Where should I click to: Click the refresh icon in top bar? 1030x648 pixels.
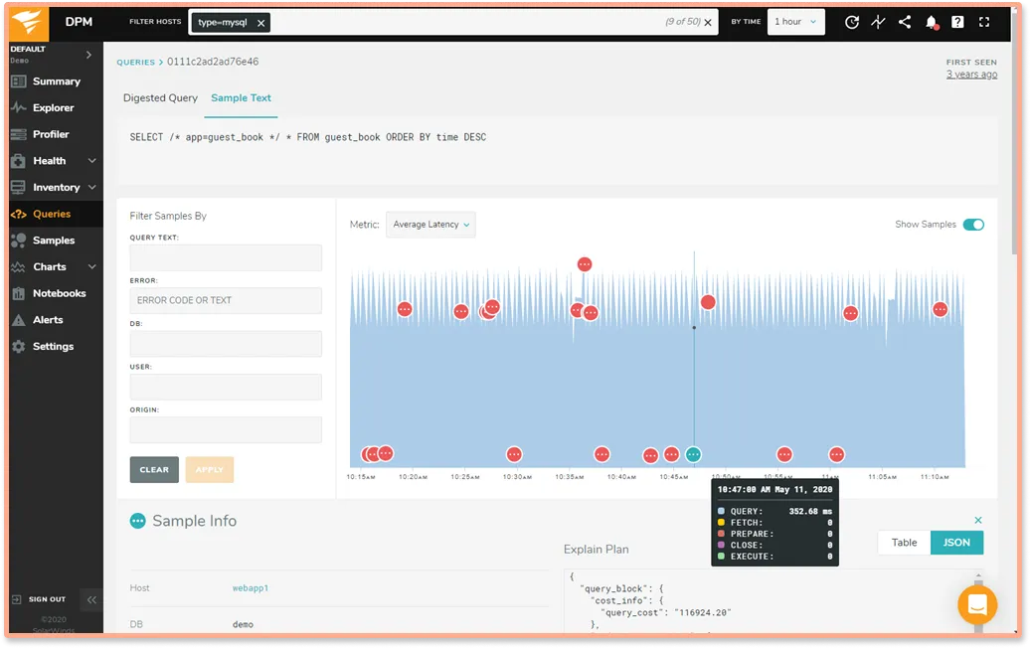(852, 22)
